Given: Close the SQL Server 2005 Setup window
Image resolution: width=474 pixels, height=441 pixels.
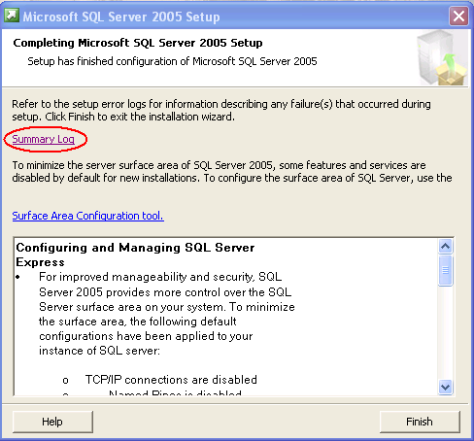Looking at the screenshot, I should click(458, 16).
